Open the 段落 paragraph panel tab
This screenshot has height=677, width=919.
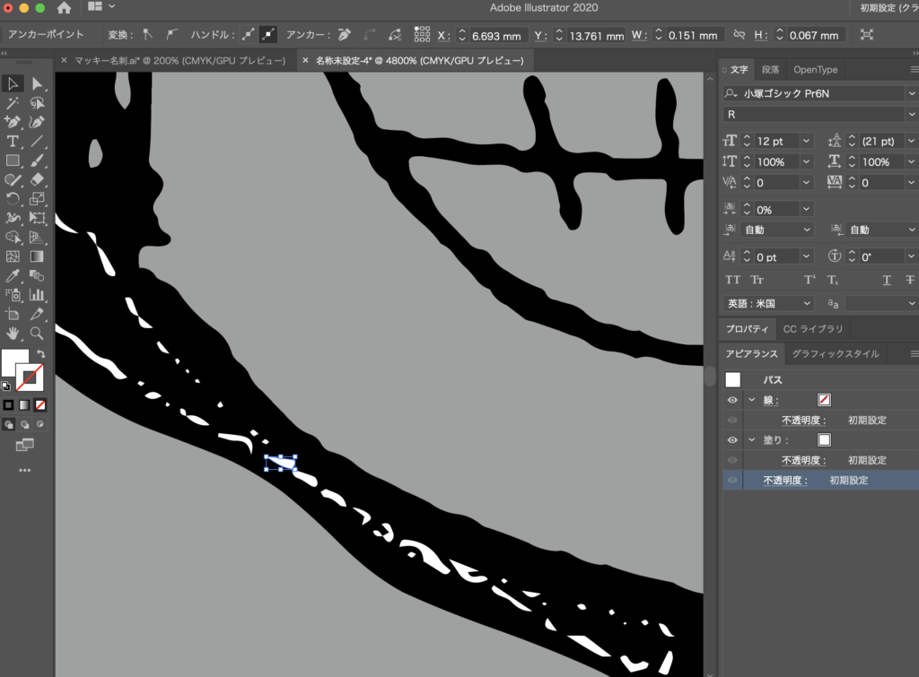770,70
